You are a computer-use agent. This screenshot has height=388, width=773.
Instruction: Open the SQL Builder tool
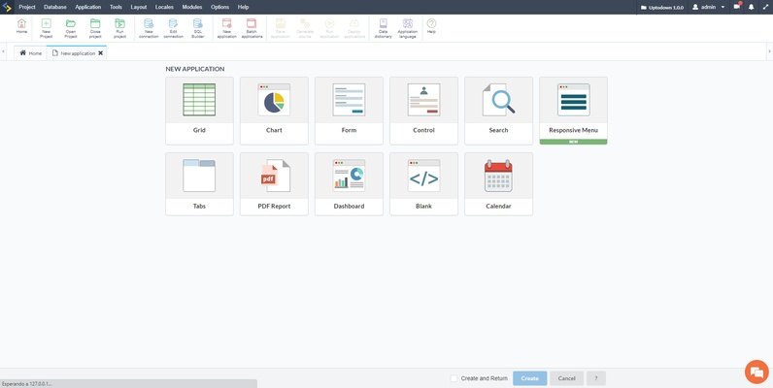[198, 27]
